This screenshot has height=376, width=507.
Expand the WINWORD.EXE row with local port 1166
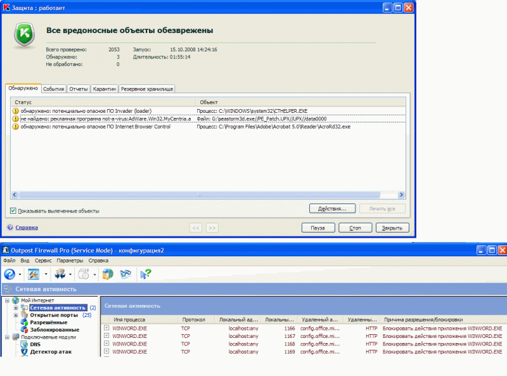click(x=106, y=328)
